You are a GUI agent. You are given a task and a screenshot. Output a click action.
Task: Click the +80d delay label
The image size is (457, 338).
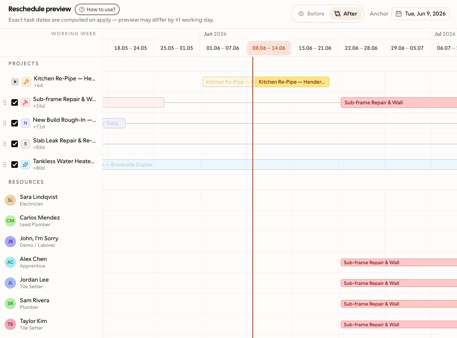pyautogui.click(x=39, y=168)
